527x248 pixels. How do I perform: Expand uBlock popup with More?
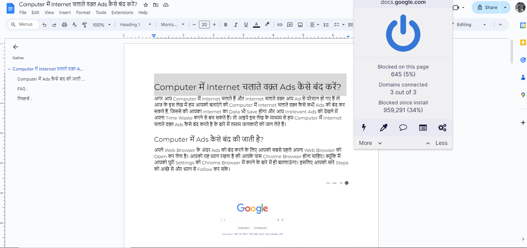click(x=370, y=143)
